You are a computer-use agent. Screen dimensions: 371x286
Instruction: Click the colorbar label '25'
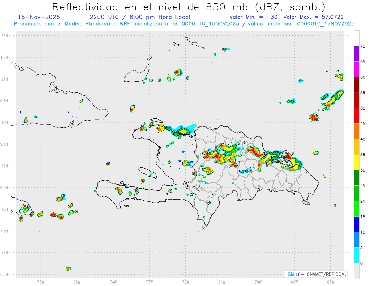[x=363, y=186]
